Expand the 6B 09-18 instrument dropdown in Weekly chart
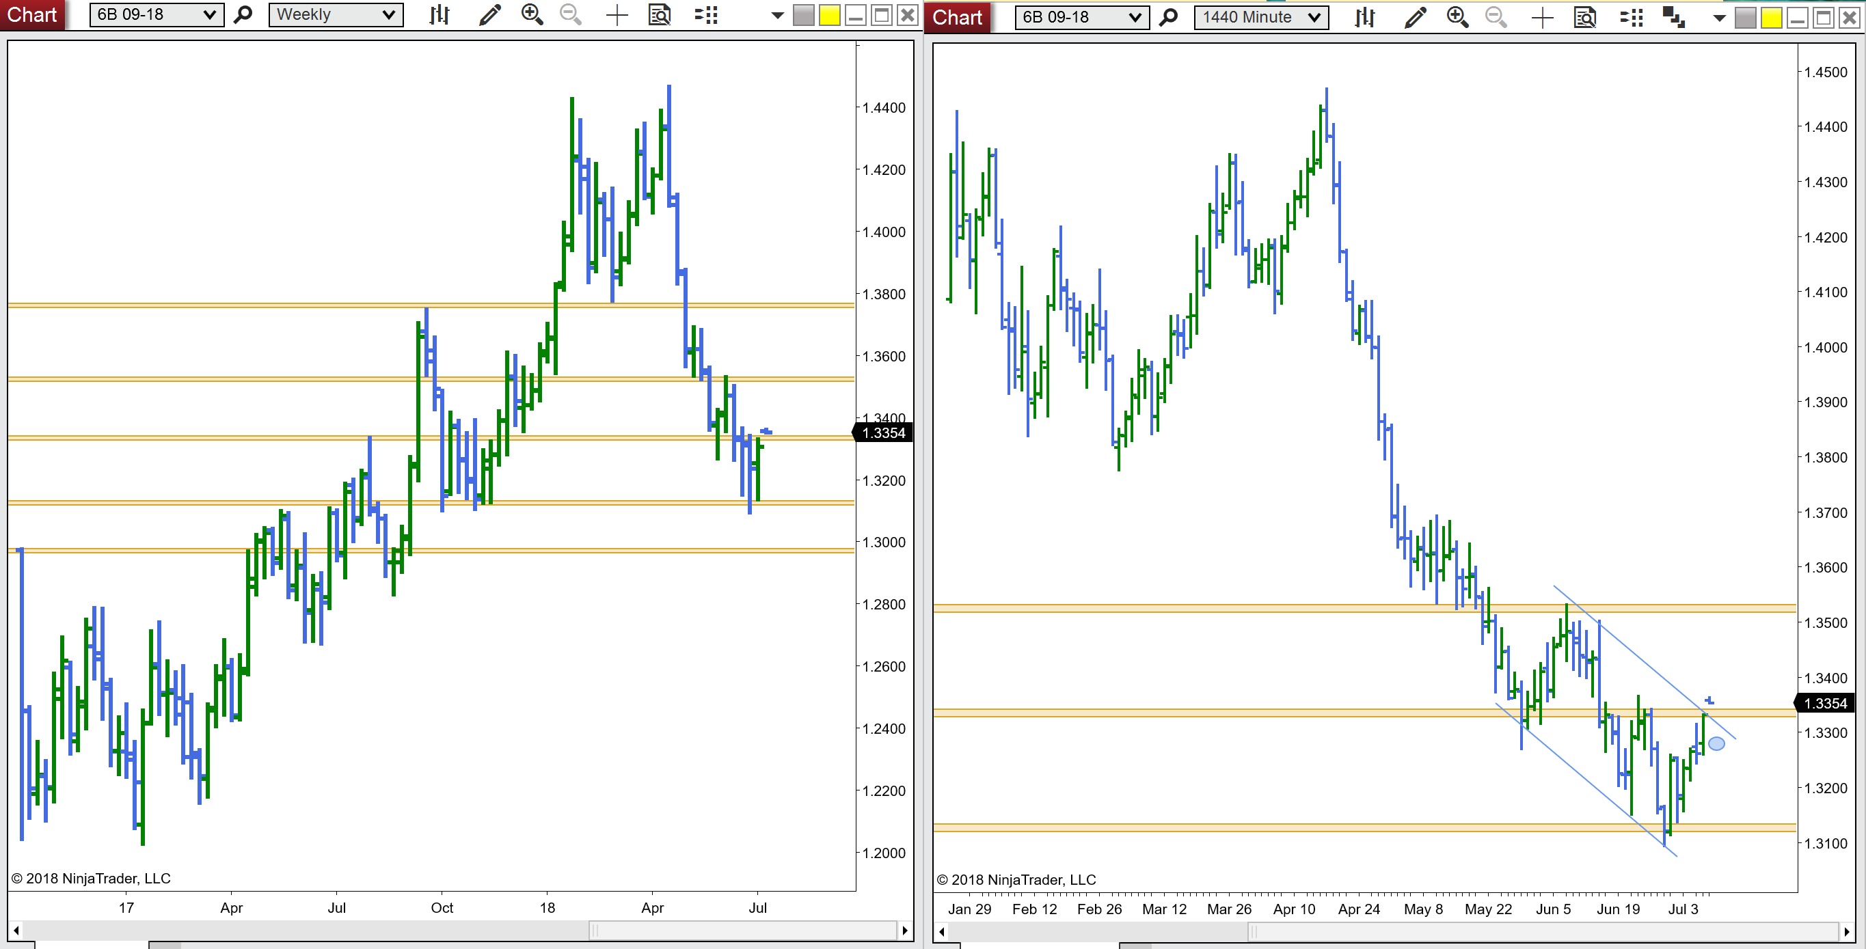The image size is (1866, 949). pyautogui.click(x=157, y=14)
